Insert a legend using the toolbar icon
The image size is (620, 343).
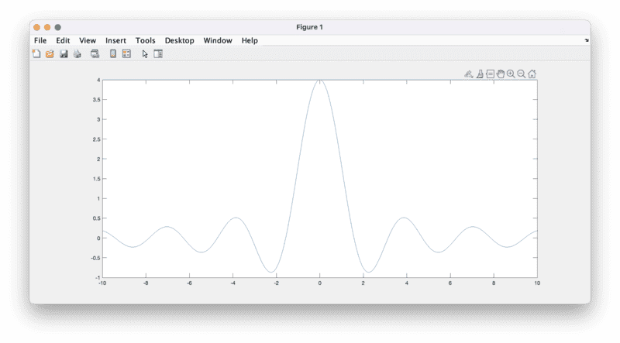click(126, 53)
